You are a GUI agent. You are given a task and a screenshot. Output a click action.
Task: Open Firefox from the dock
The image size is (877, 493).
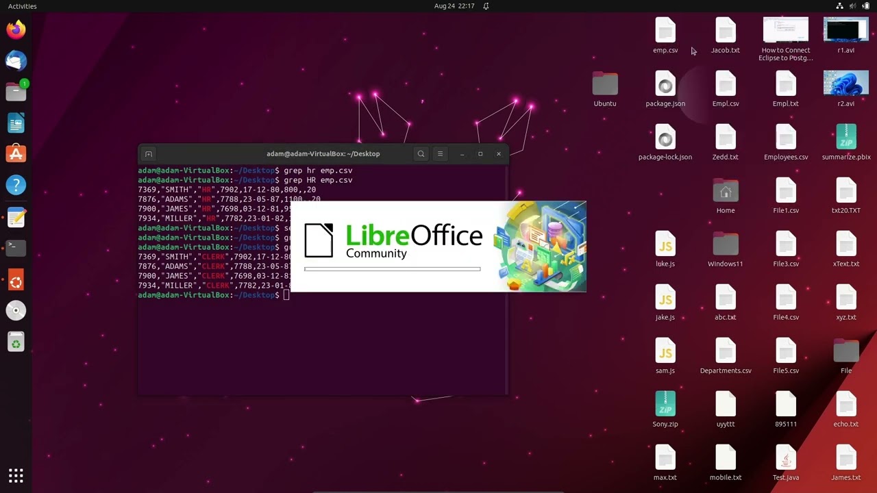16,29
